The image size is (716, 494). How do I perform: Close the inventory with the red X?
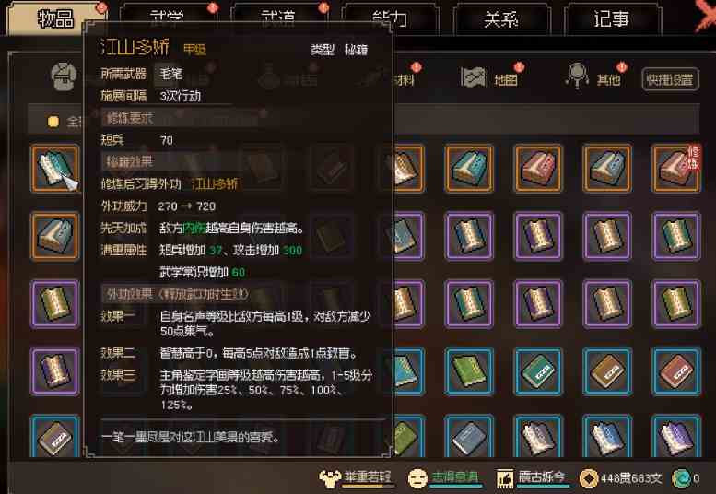click(704, 16)
